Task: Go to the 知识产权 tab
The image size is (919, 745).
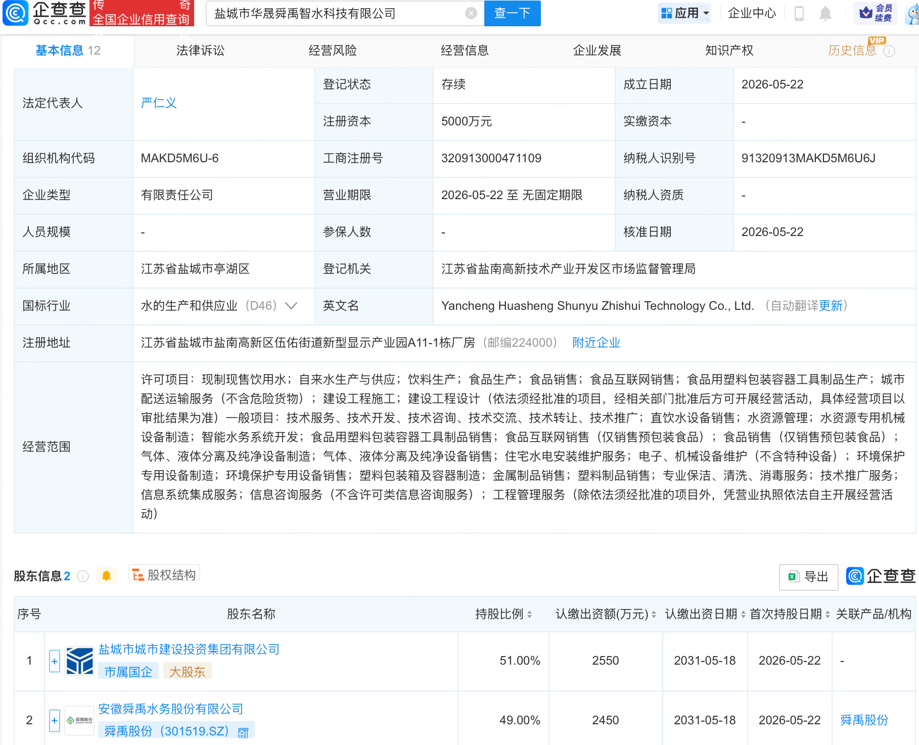Action: point(729,51)
